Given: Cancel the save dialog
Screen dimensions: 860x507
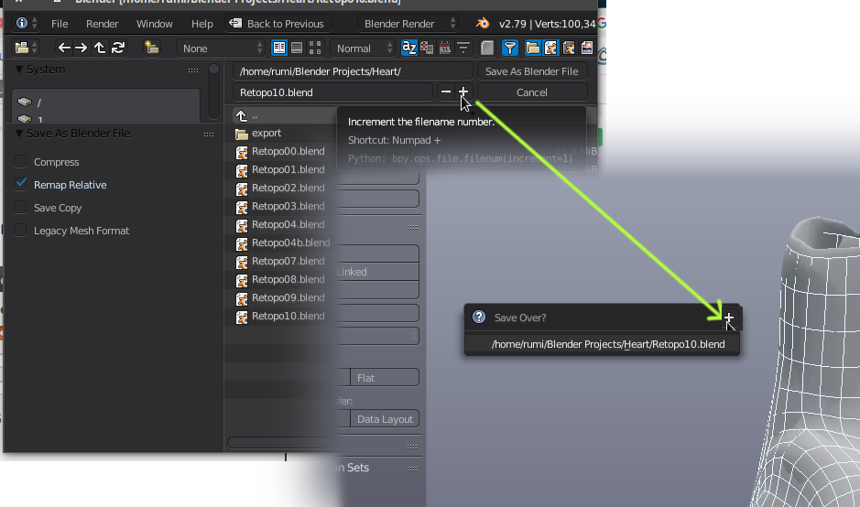Looking at the screenshot, I should click(532, 92).
